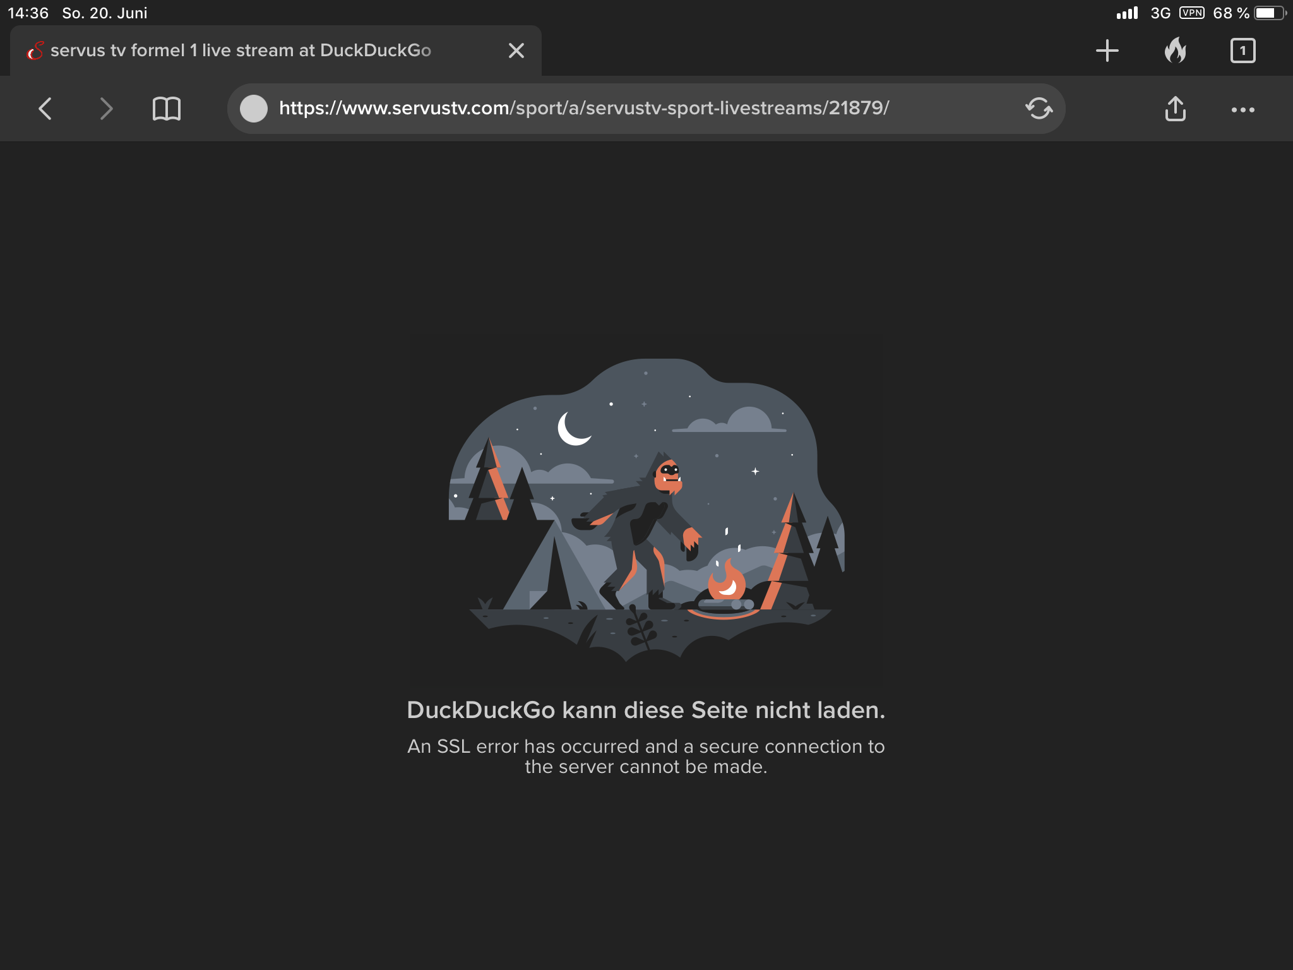The height and width of the screenshot is (970, 1293).
Task: Tap the servus tv favicon on the tab
Action: click(x=35, y=51)
